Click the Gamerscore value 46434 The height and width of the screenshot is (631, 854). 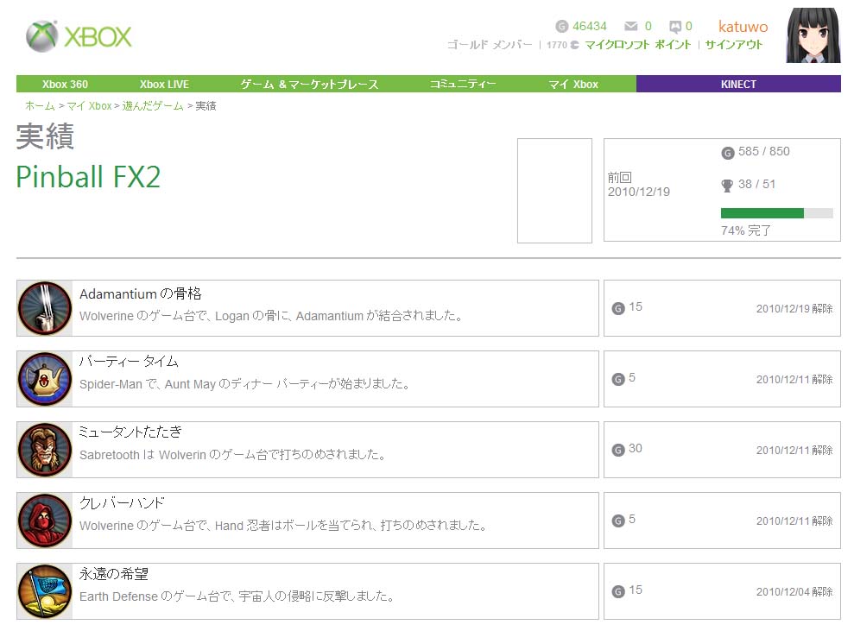pyautogui.click(x=589, y=26)
